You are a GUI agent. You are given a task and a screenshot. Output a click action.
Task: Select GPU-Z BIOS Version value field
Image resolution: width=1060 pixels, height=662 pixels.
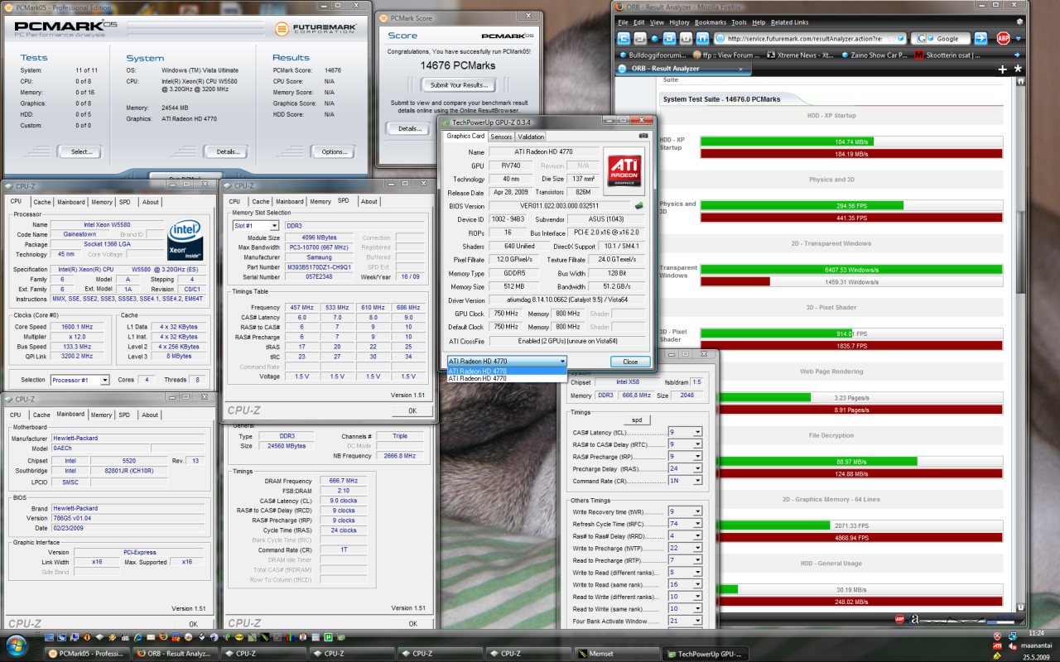click(560, 206)
